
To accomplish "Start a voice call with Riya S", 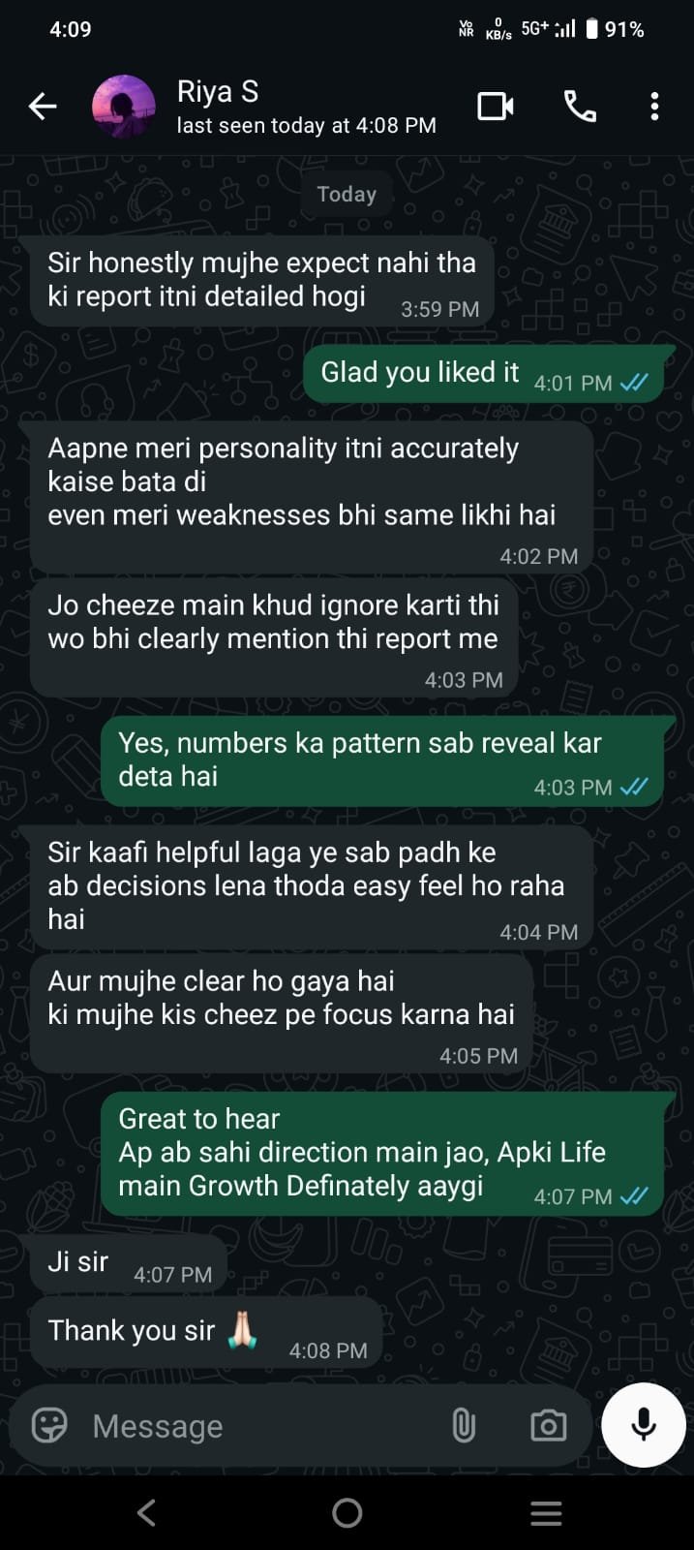I will (580, 107).
